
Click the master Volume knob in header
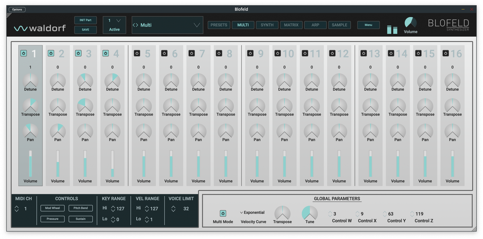pos(411,23)
